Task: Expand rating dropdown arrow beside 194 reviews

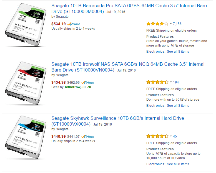Action: [171, 82]
